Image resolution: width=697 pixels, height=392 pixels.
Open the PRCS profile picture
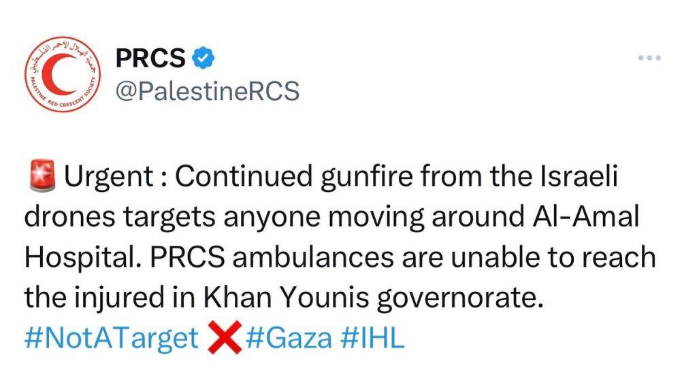point(63,74)
